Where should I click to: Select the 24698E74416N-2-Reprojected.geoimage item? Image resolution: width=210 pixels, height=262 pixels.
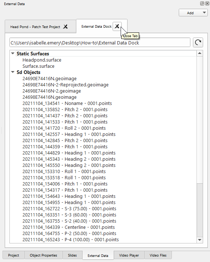click(x=65, y=85)
